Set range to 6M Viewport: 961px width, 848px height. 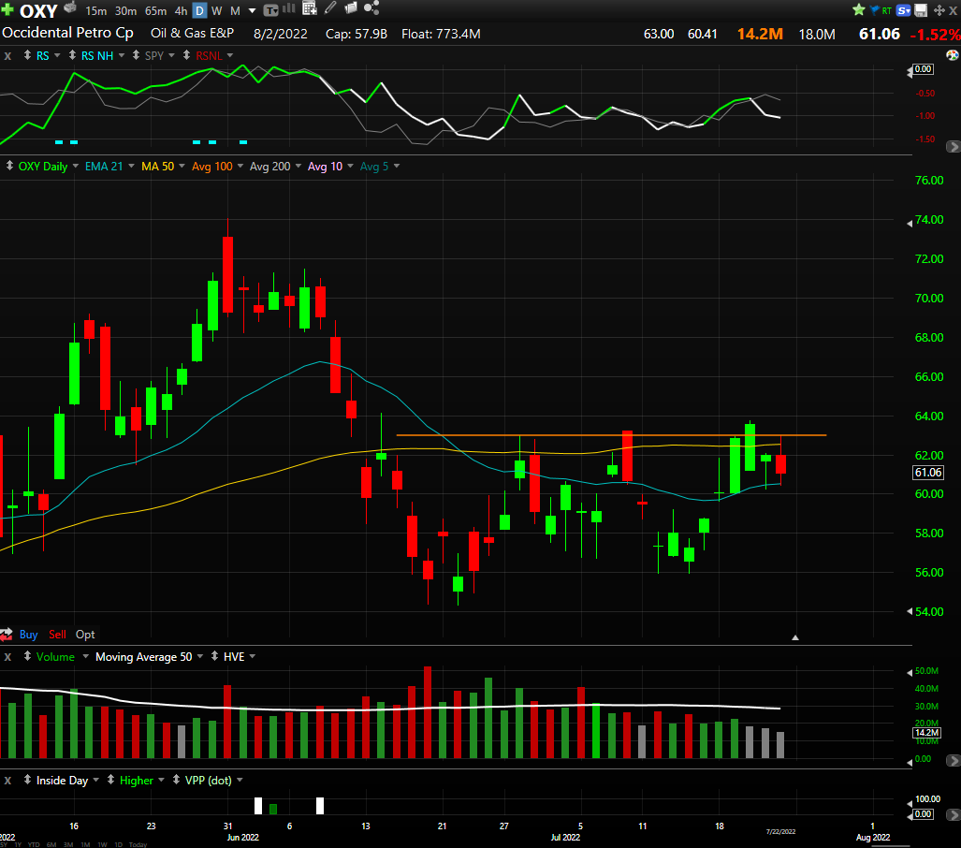pyautogui.click(x=51, y=844)
